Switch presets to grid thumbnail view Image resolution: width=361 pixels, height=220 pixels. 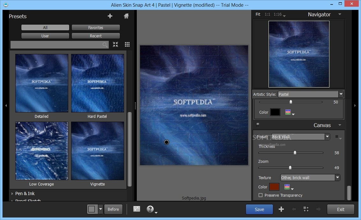pos(127,44)
